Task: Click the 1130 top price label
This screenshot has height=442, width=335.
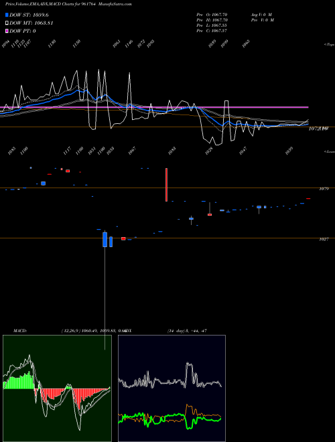Action: pos(52,44)
